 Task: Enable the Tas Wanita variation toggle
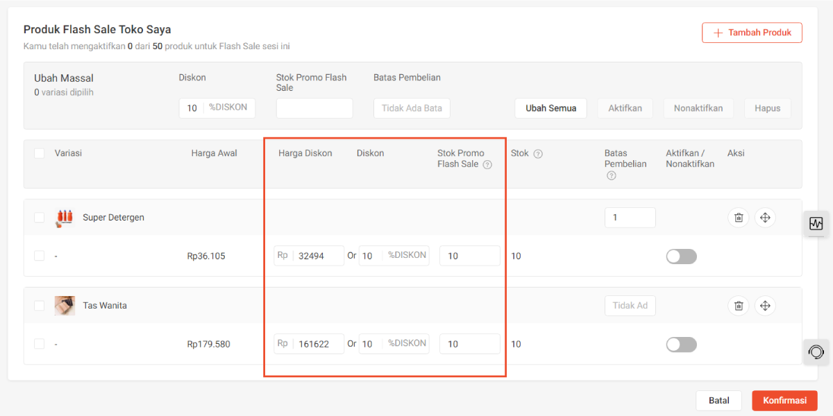pyautogui.click(x=681, y=345)
